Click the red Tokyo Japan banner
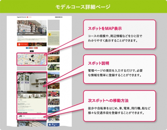 [32, 44]
